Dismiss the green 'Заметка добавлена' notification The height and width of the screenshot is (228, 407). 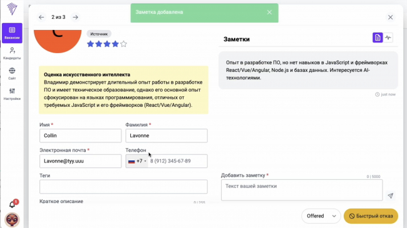(269, 12)
